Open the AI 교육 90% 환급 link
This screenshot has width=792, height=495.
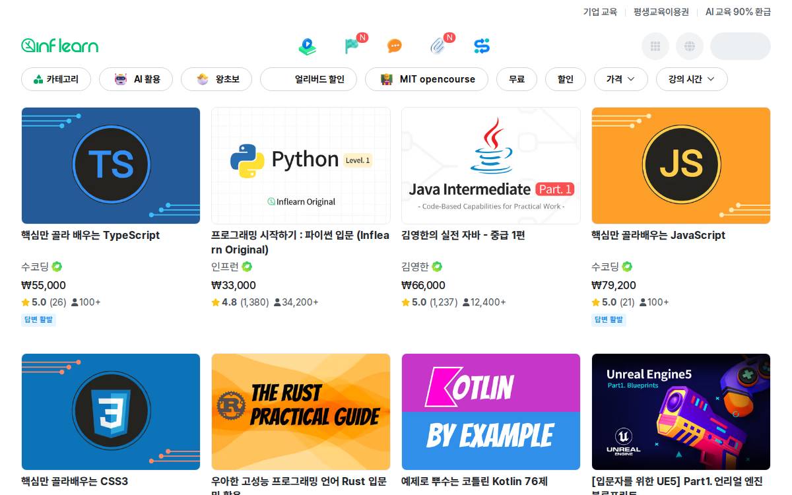point(738,12)
